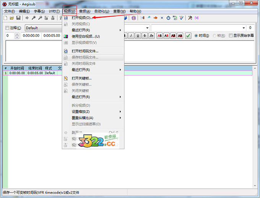This screenshot has width=260, height=198.
Task: Open the 计时(T) menu
Action: [x=54, y=11]
